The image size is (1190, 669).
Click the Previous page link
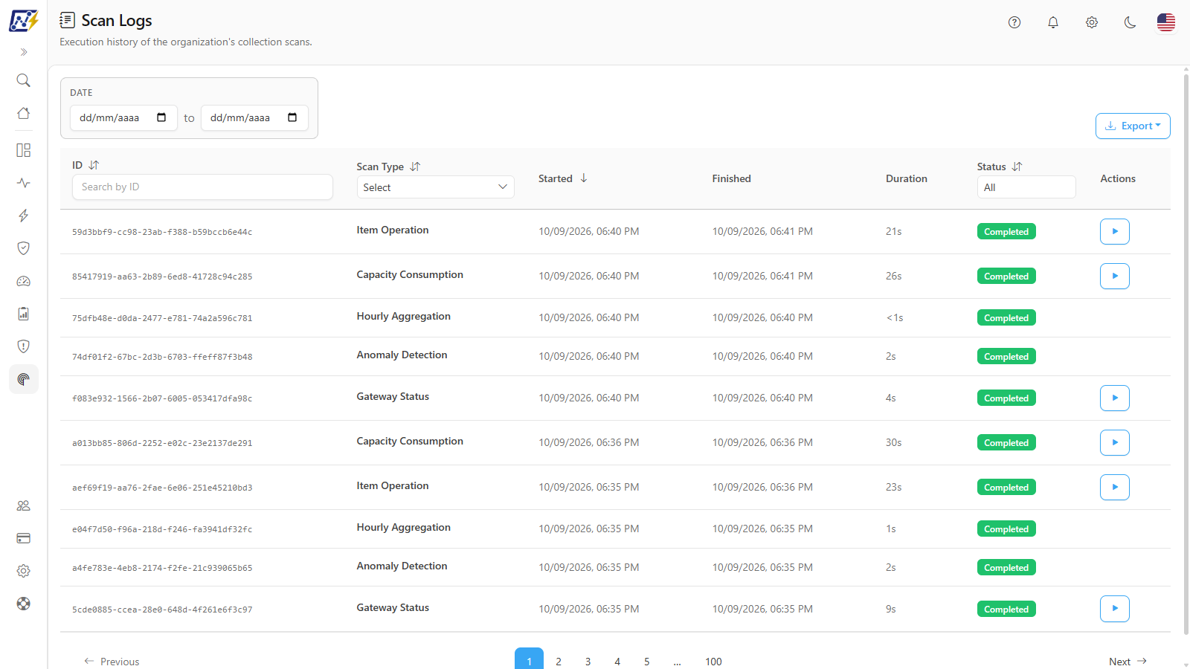112,661
